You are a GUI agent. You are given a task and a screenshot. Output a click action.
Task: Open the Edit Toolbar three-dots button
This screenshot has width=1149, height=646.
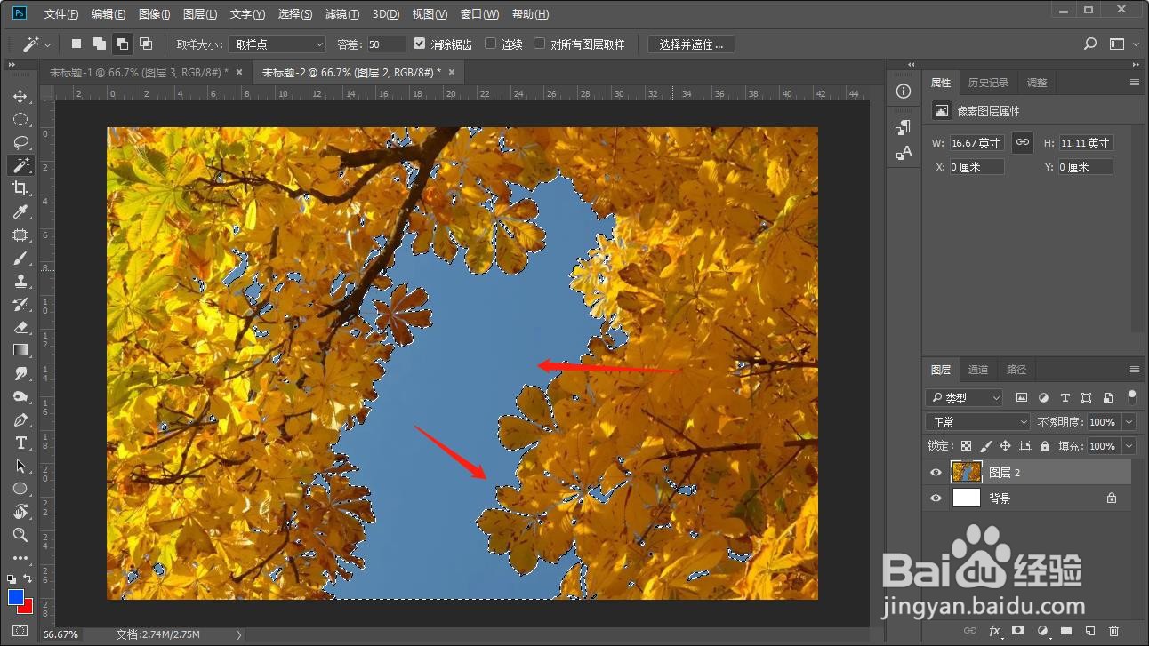pyautogui.click(x=20, y=558)
